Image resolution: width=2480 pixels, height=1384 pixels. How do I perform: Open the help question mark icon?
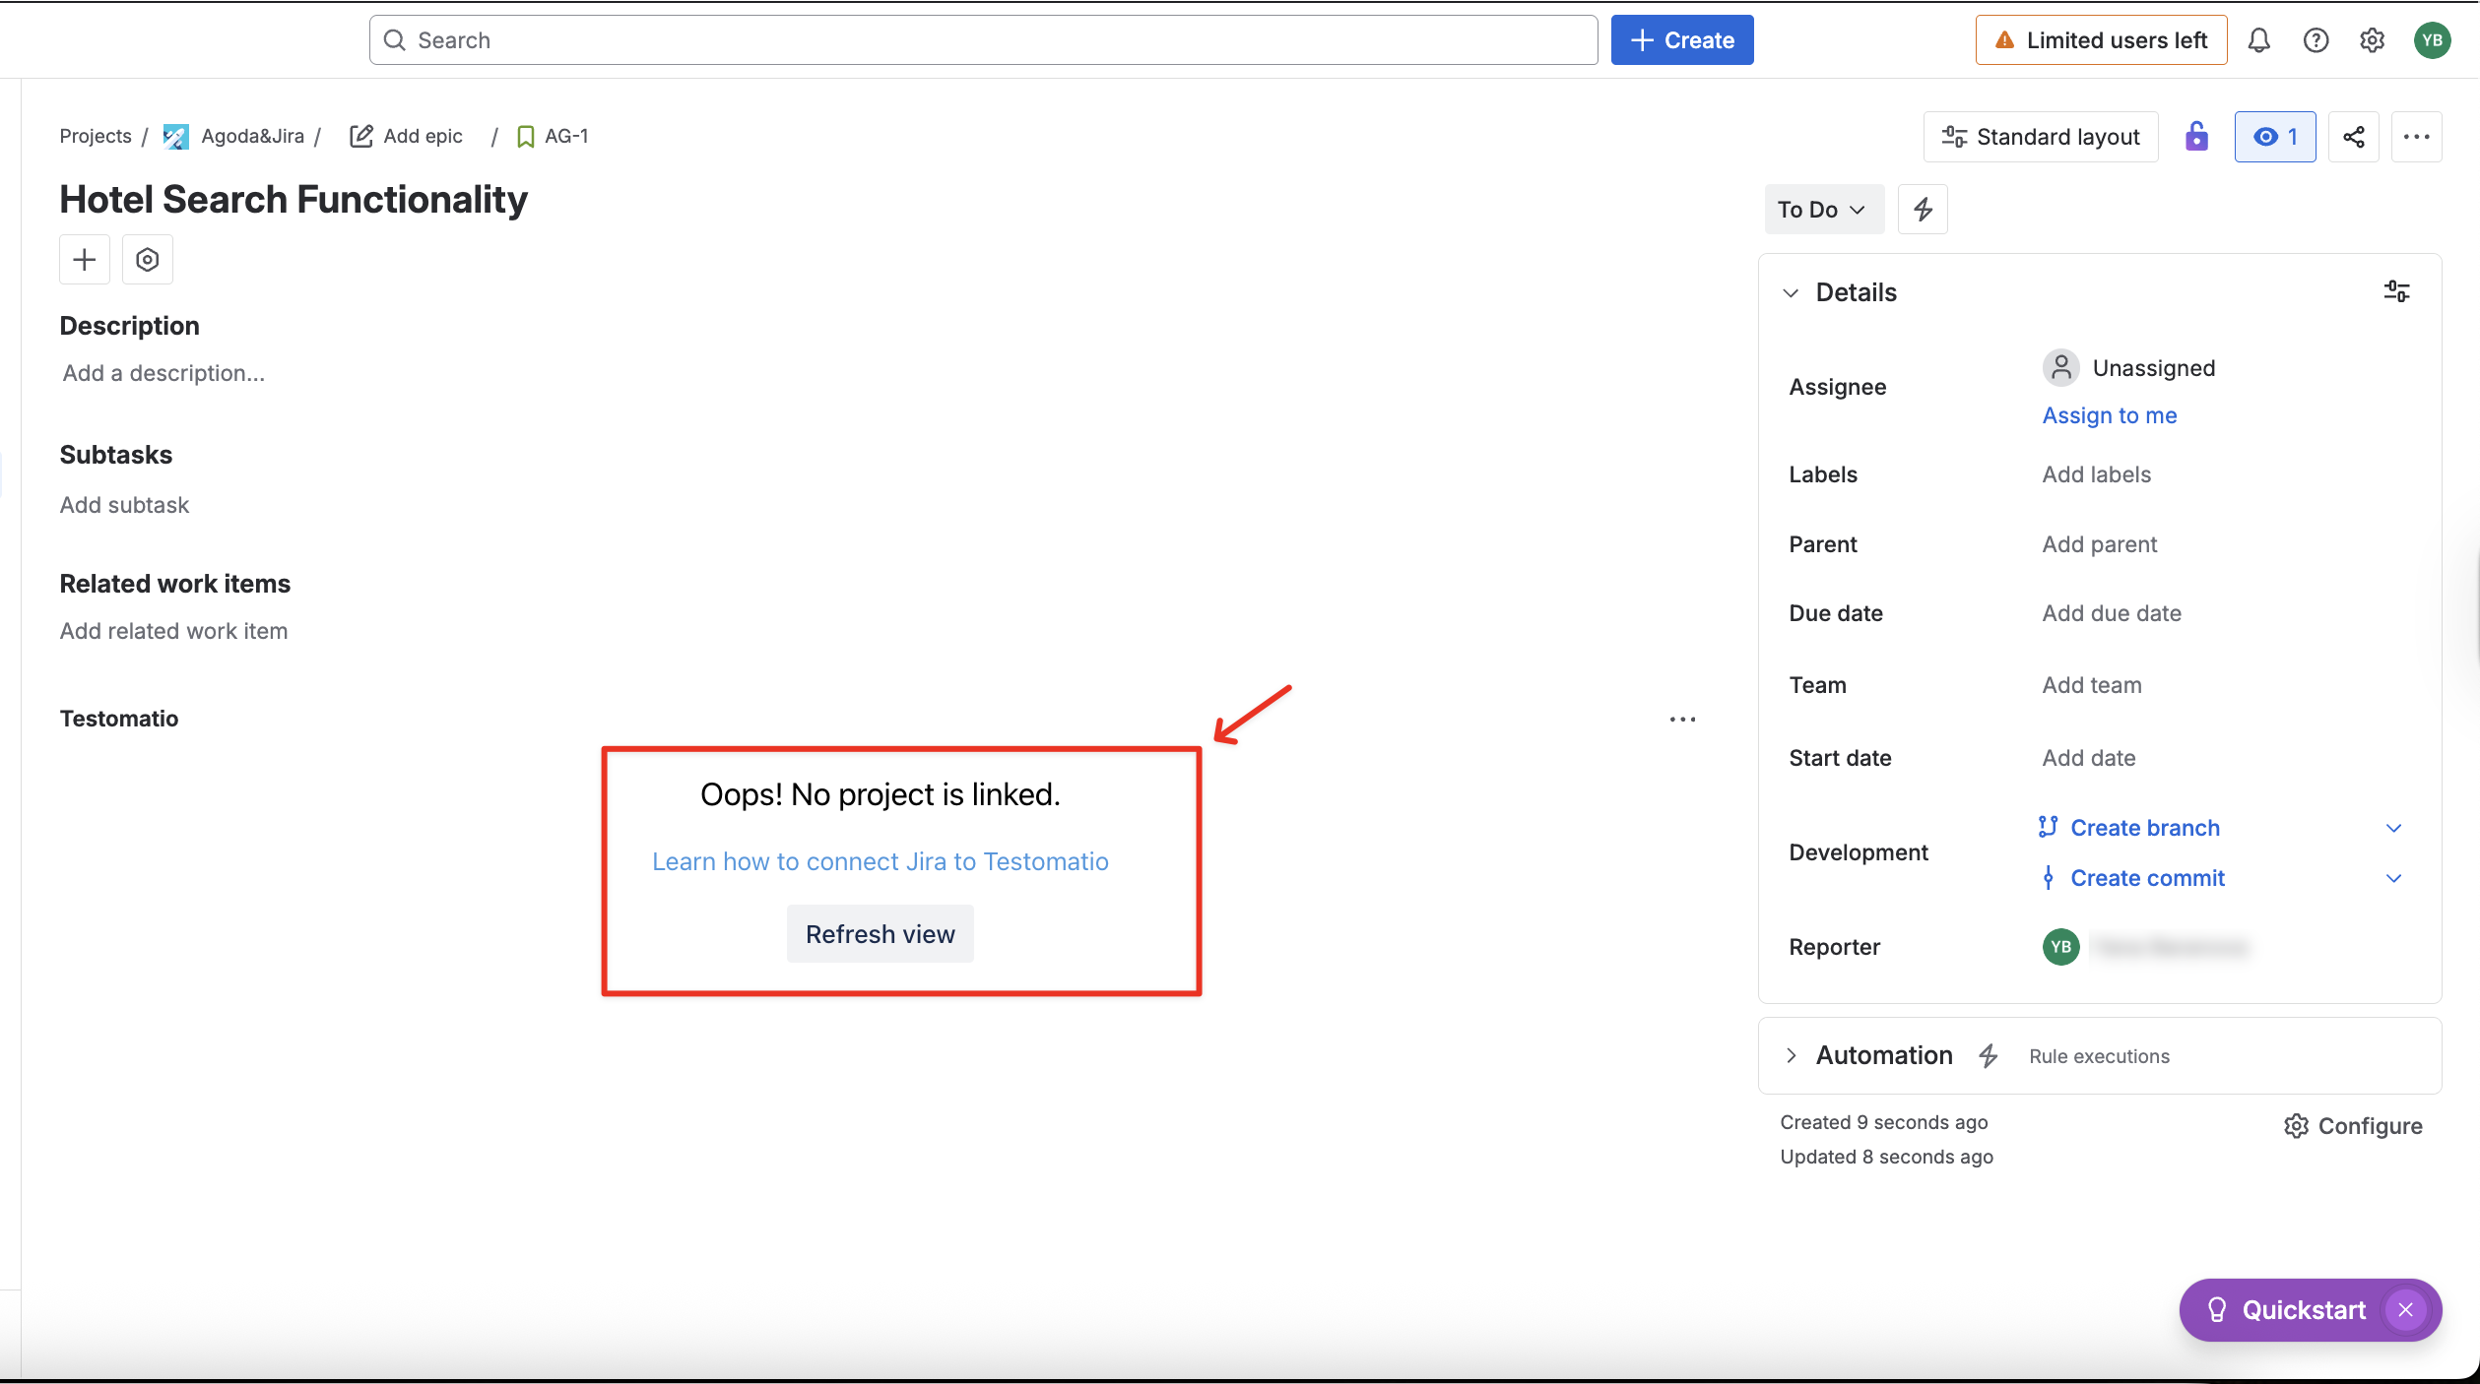click(2316, 39)
